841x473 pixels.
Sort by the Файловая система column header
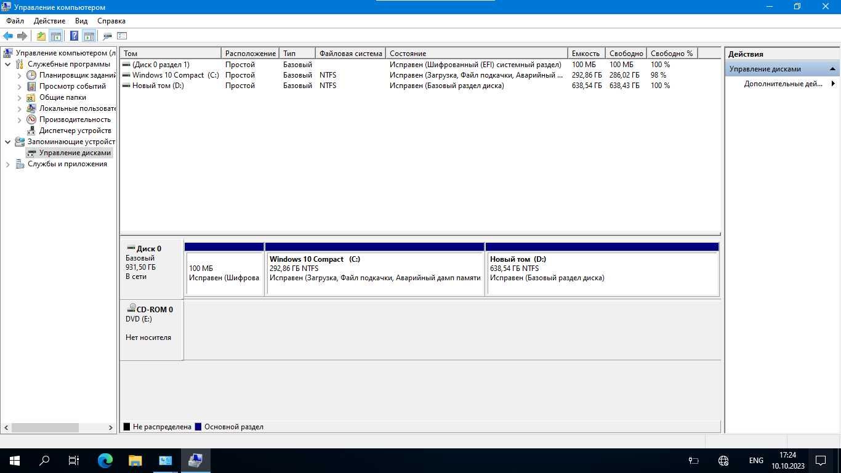pyautogui.click(x=351, y=54)
